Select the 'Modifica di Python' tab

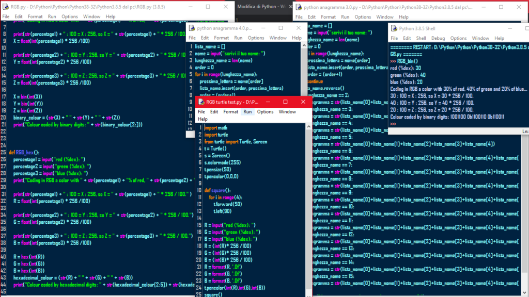(261, 6)
